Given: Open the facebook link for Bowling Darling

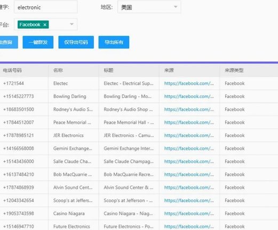Looking at the screenshot, I should (189, 96).
